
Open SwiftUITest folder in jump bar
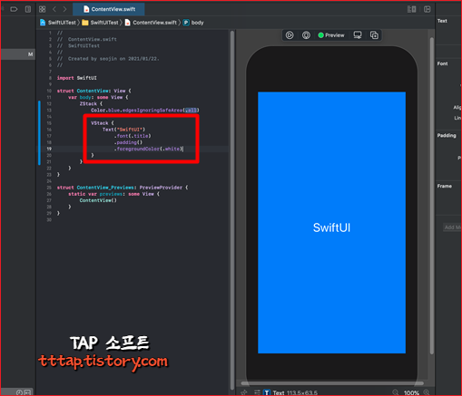click(x=101, y=23)
